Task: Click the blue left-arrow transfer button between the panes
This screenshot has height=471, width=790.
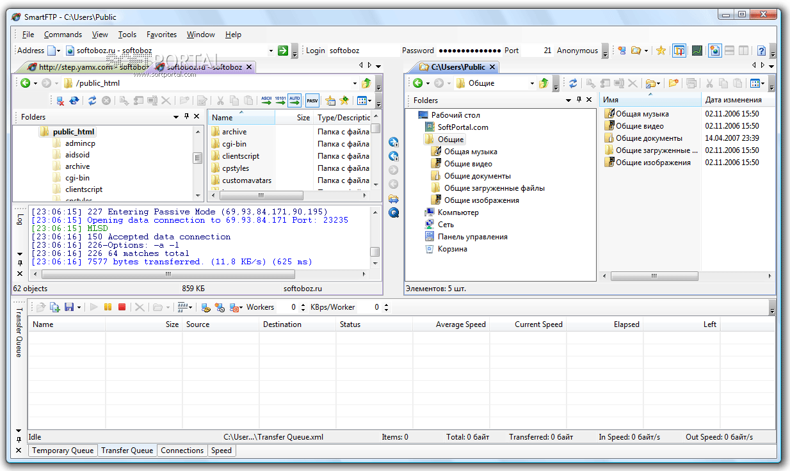Action: [x=394, y=156]
